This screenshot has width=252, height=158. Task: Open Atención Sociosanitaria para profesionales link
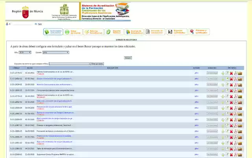[x=55, y=85]
